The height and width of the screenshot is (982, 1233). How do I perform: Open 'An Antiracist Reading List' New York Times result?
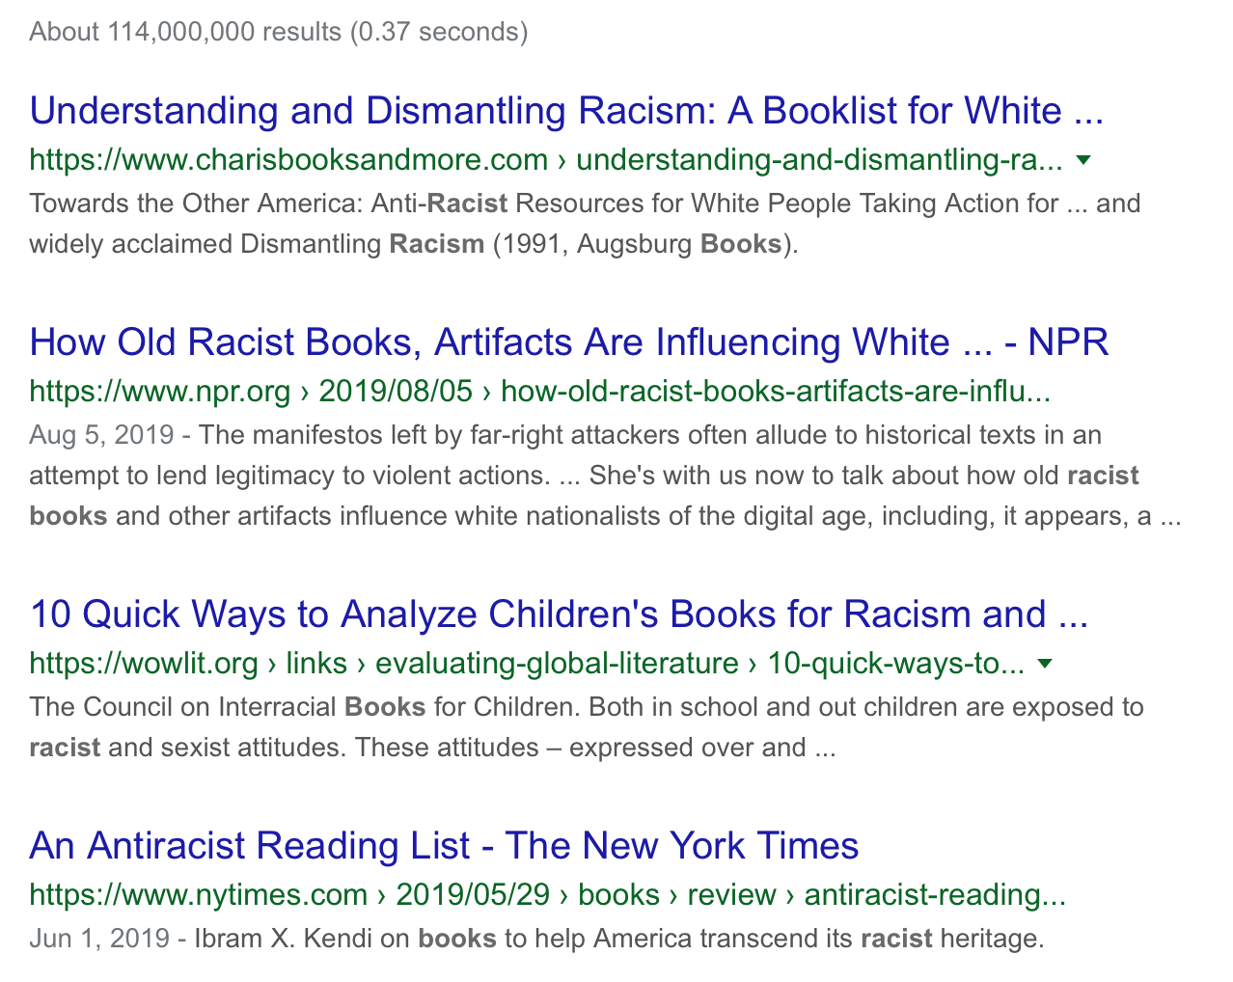pos(444,846)
